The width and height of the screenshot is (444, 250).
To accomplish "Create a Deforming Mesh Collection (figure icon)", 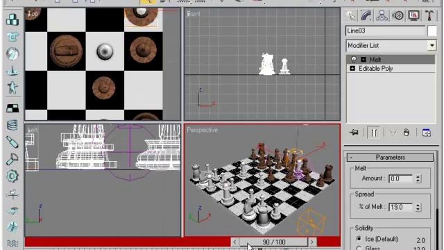I will tap(12, 87).
